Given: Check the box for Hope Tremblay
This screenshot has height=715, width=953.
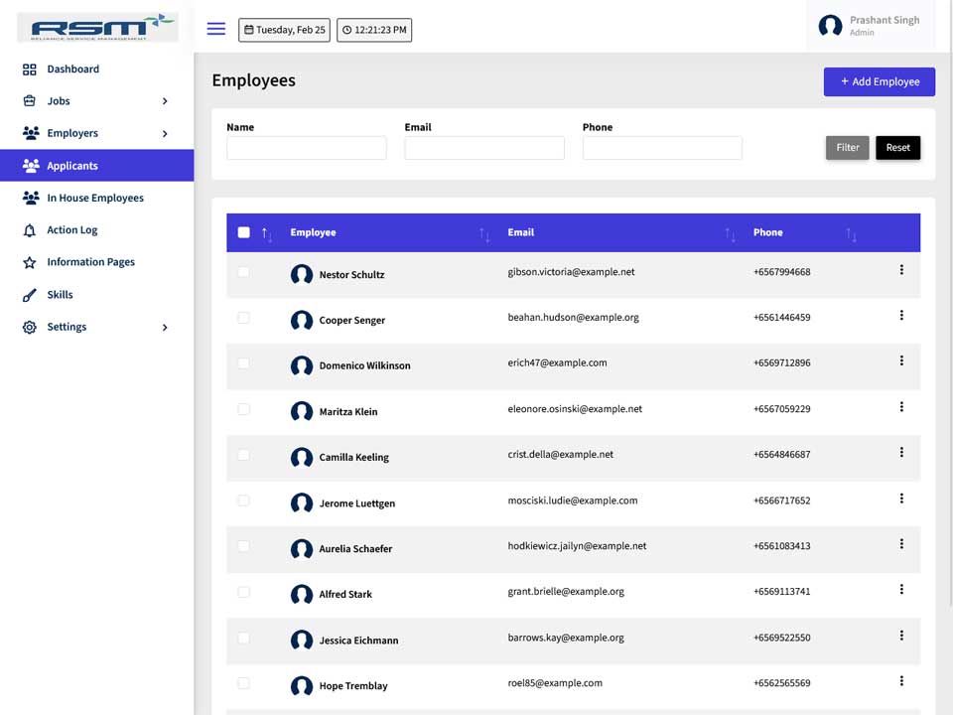Looking at the screenshot, I should coord(244,683).
